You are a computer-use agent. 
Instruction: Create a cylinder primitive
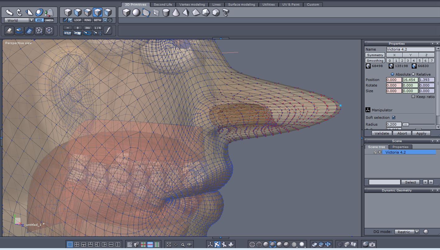tap(166, 12)
